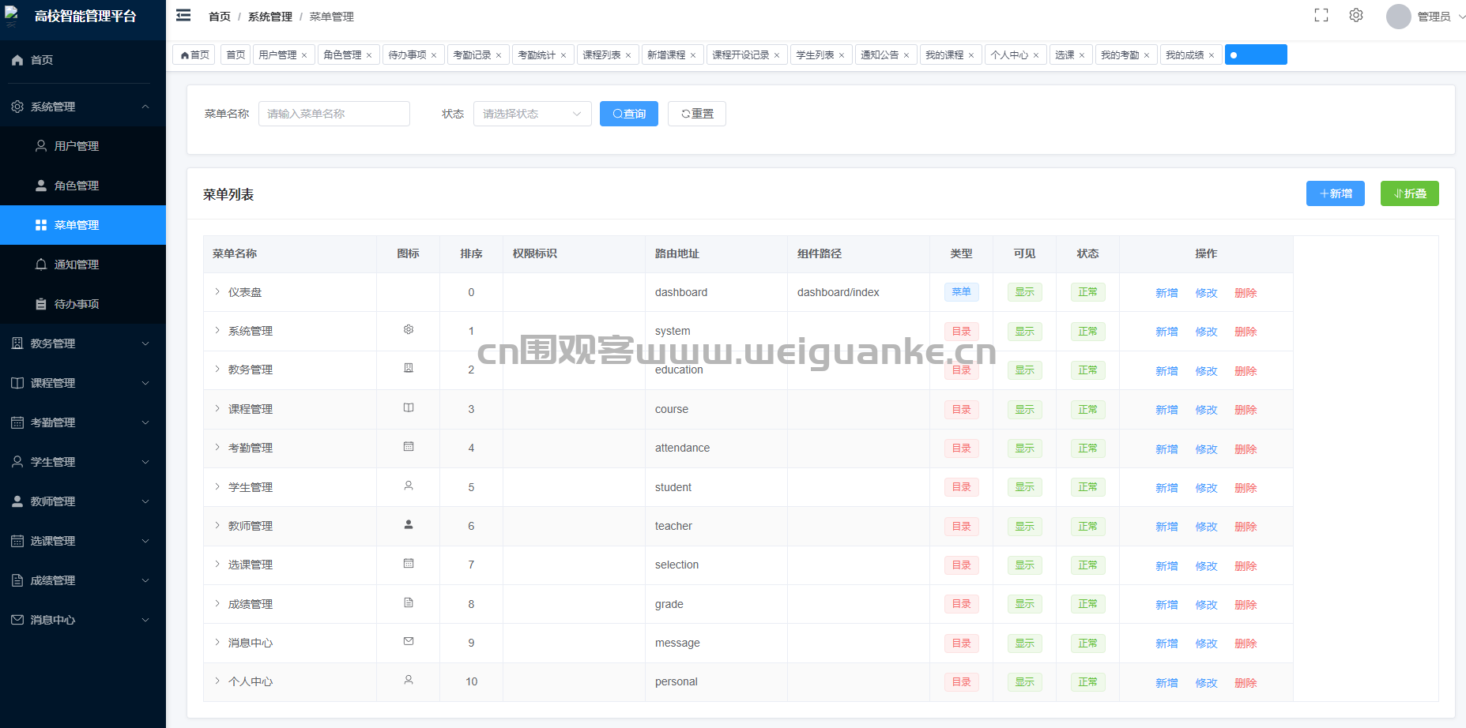
Task: Toggle 显示 visibility badge on 仪表盘 row
Action: pyautogui.click(x=1024, y=291)
